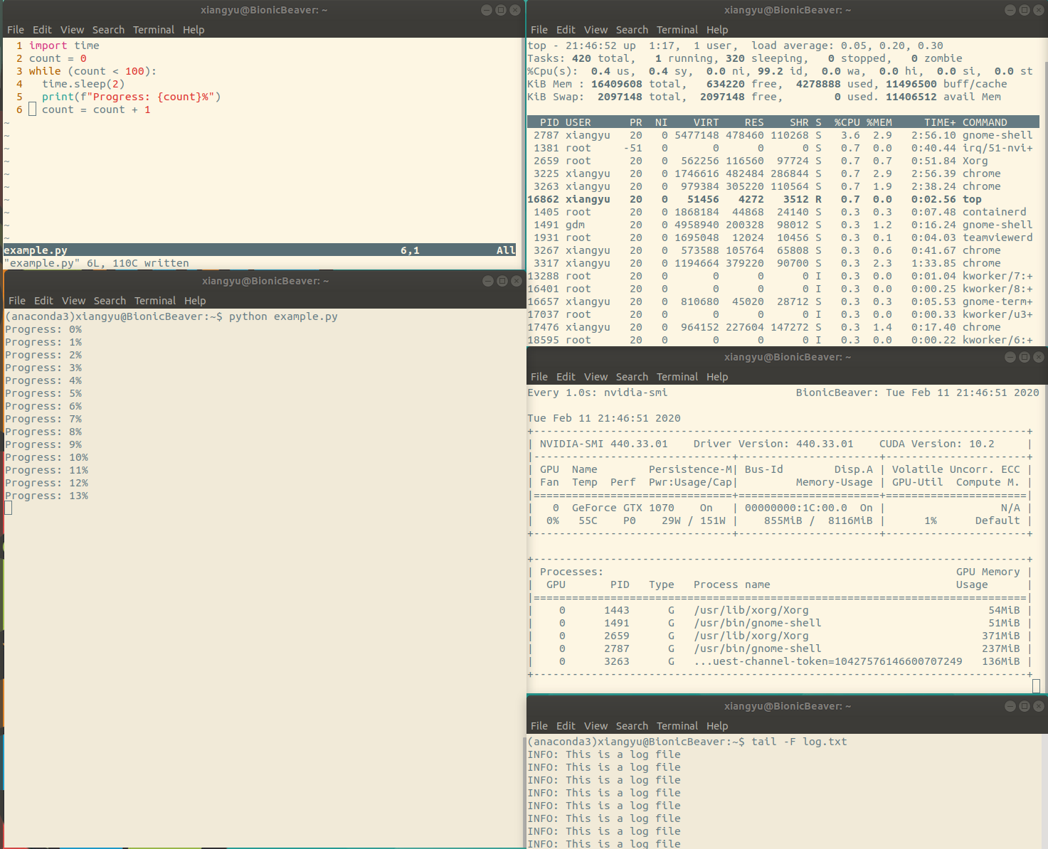Viewport: 1048px width, 849px height.
Task: Click the %CPU column header in top
Action: [x=847, y=122]
